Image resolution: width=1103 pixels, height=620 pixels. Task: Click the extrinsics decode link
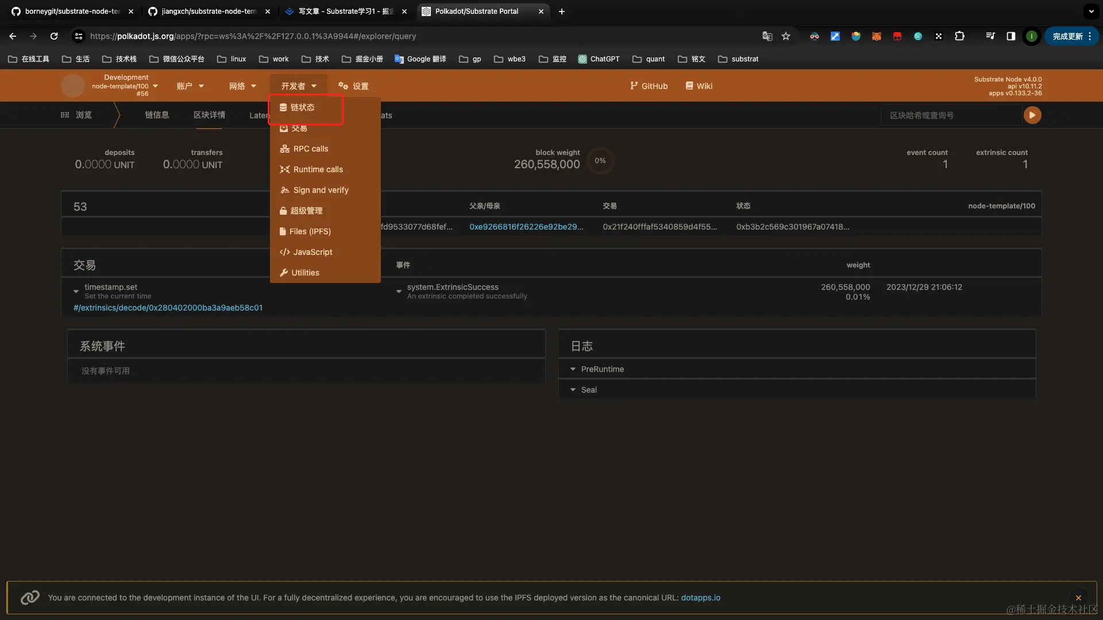tap(168, 308)
